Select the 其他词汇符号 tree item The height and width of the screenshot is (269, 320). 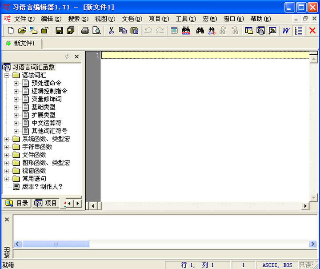pos(50,131)
